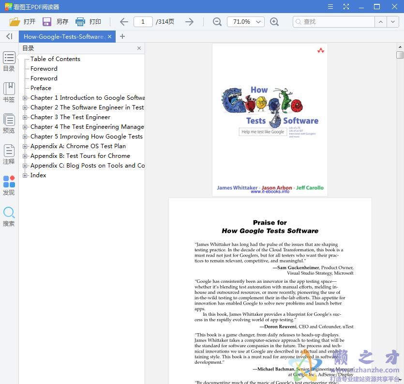Viewport: 404px width, 384px height.
Task: Select Chapter 5 Improving How Google Tests text
Action: (x=86, y=137)
